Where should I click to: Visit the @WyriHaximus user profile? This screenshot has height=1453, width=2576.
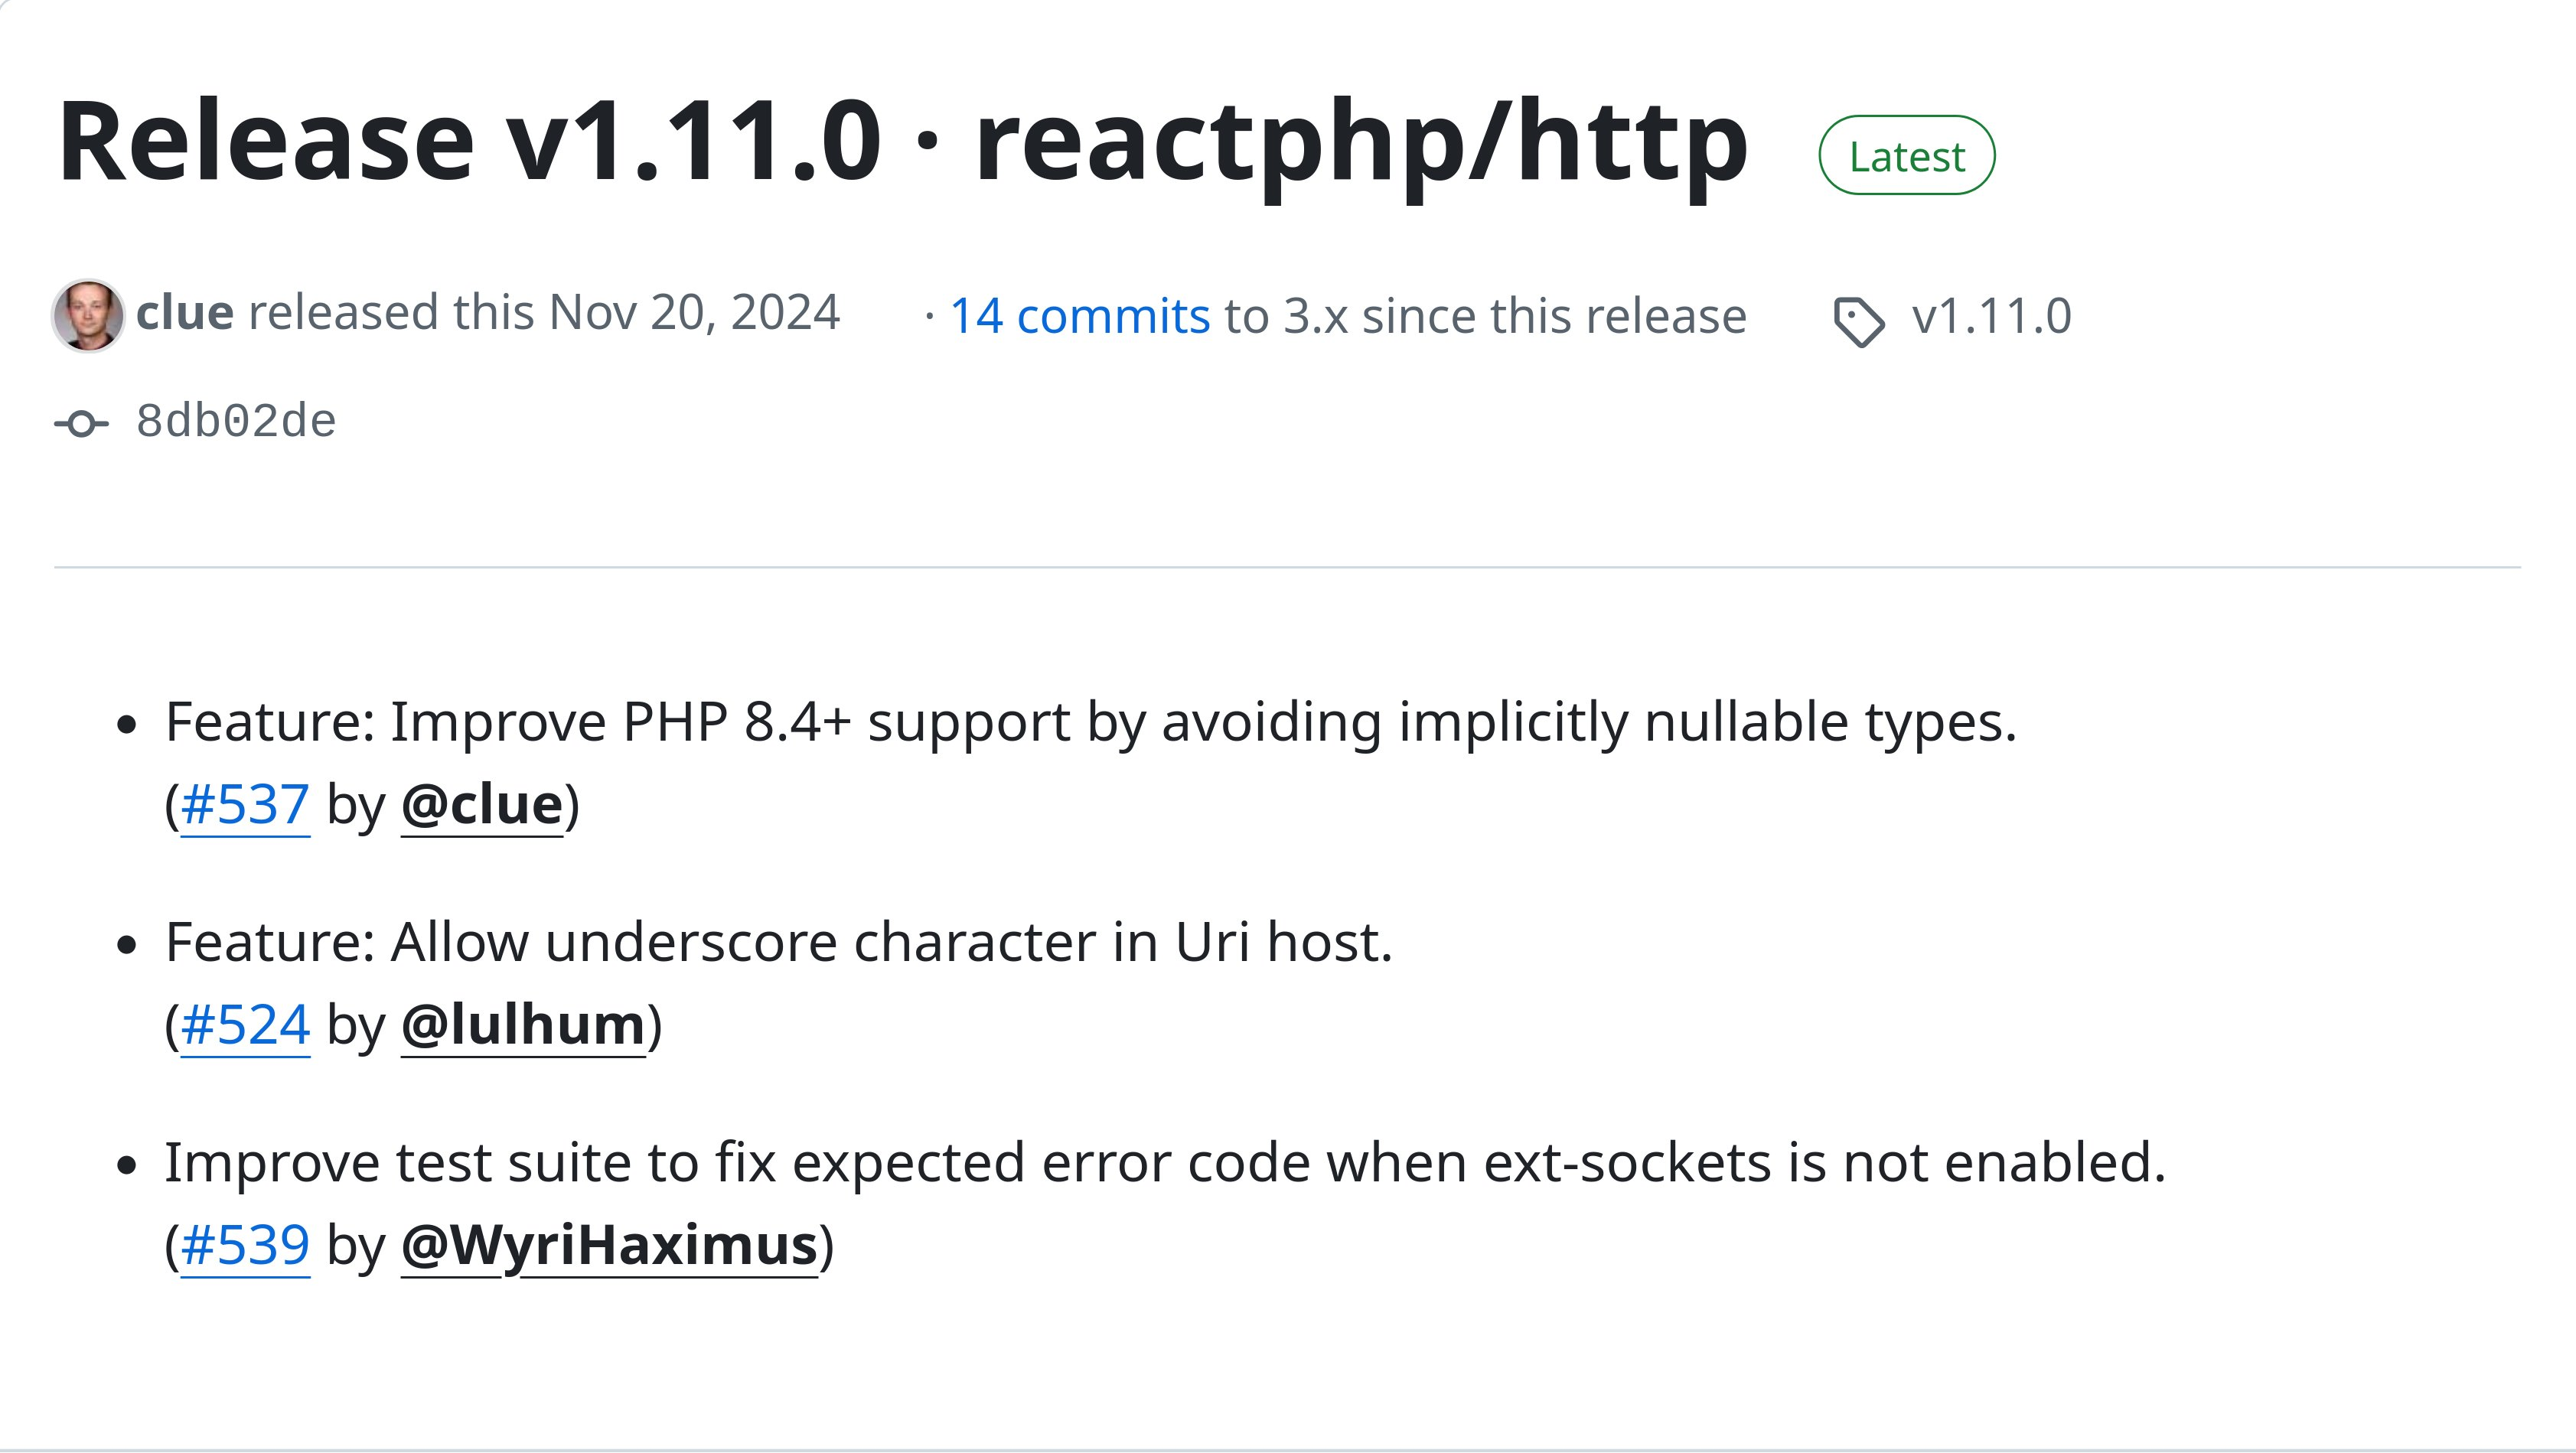pos(609,1246)
